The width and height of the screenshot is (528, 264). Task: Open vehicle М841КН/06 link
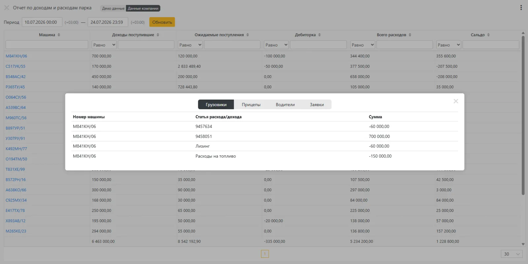pos(16,56)
